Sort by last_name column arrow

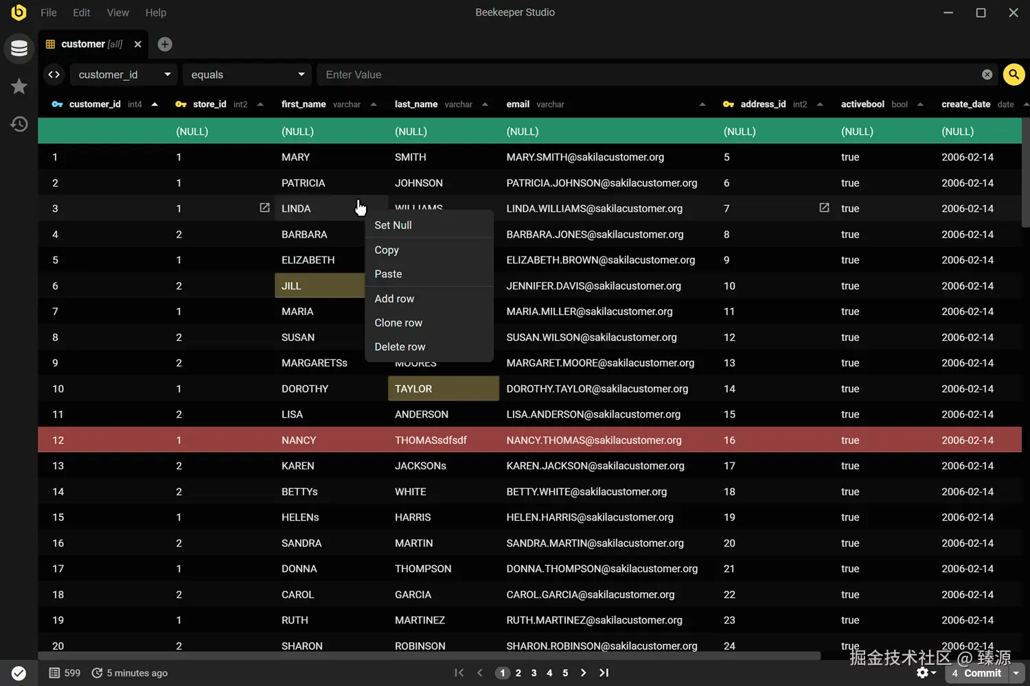(485, 104)
